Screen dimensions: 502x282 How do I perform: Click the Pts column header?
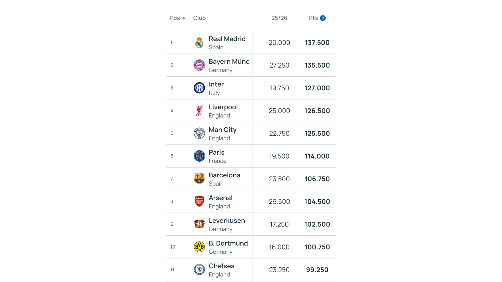tap(313, 18)
